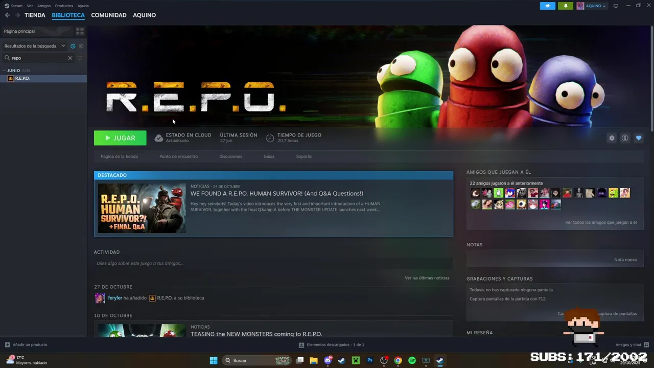This screenshot has height=368, width=654.
Task: Expand the AQUINO account dropdown
Action: point(592,6)
